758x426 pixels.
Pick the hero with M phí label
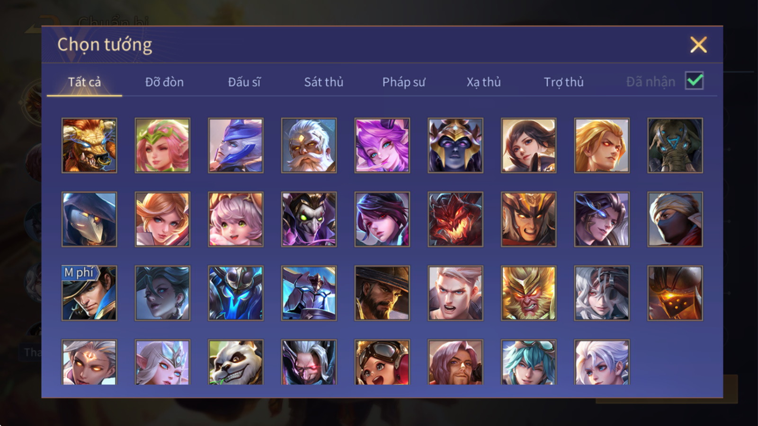(x=89, y=293)
